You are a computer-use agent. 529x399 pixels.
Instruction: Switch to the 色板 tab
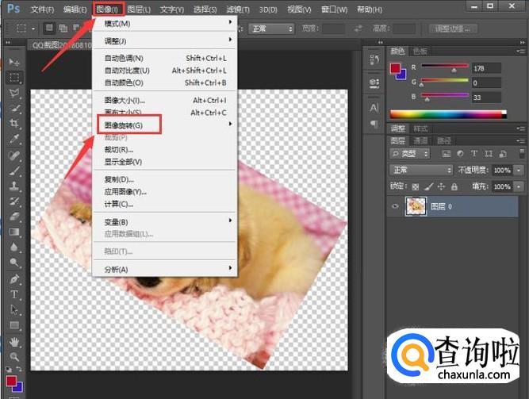pyautogui.click(x=420, y=52)
